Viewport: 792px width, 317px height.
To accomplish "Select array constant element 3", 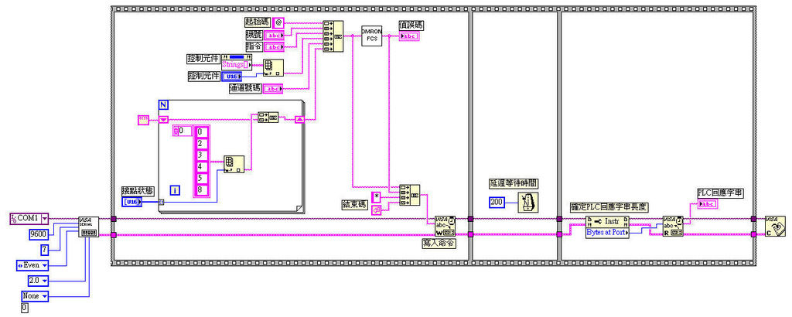I will tap(201, 155).
